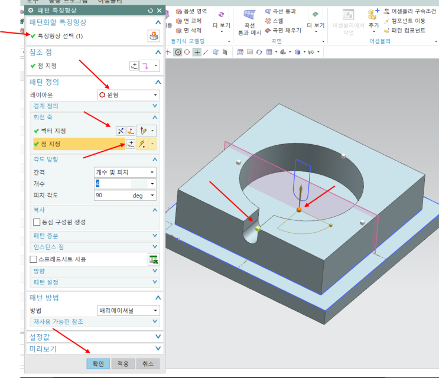The image size is (439, 378).
Task: Reset the dialog using the reset icon in title bar
Action: [151, 11]
